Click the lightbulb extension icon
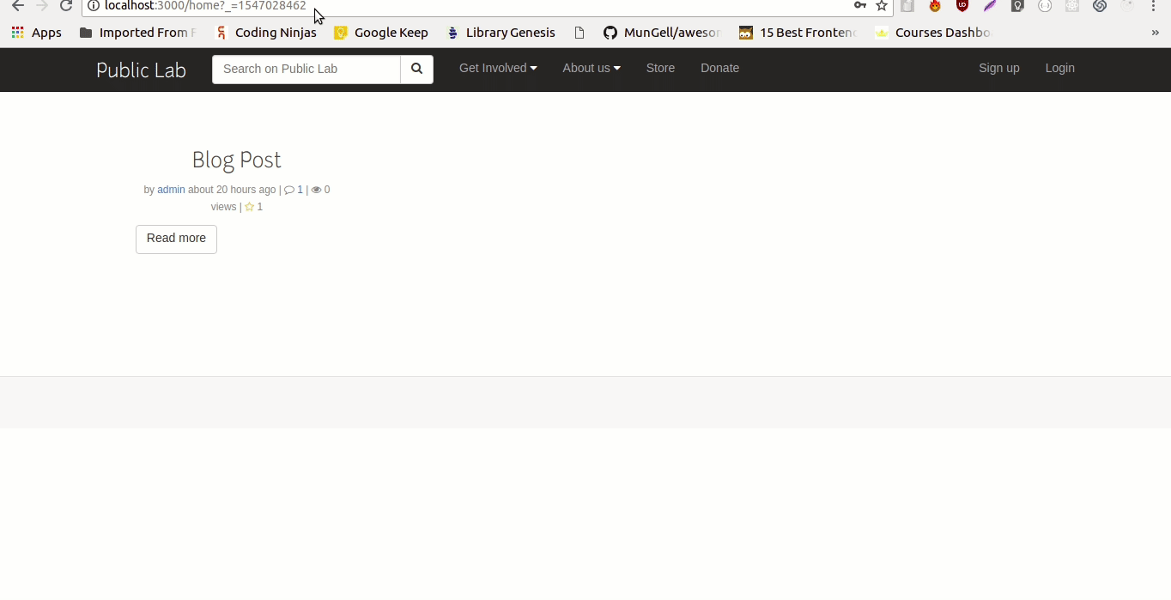The height and width of the screenshot is (600, 1171). click(x=1017, y=6)
